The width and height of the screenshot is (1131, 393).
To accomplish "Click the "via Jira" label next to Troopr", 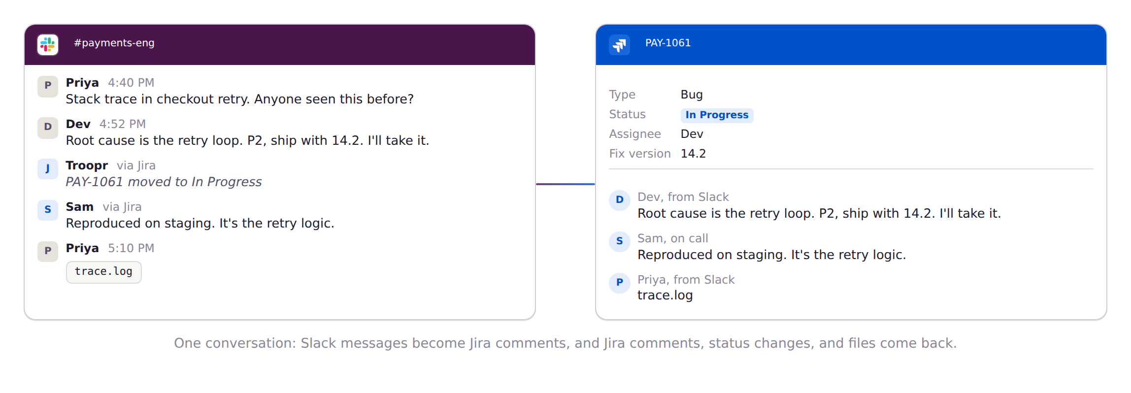I will coord(136,165).
